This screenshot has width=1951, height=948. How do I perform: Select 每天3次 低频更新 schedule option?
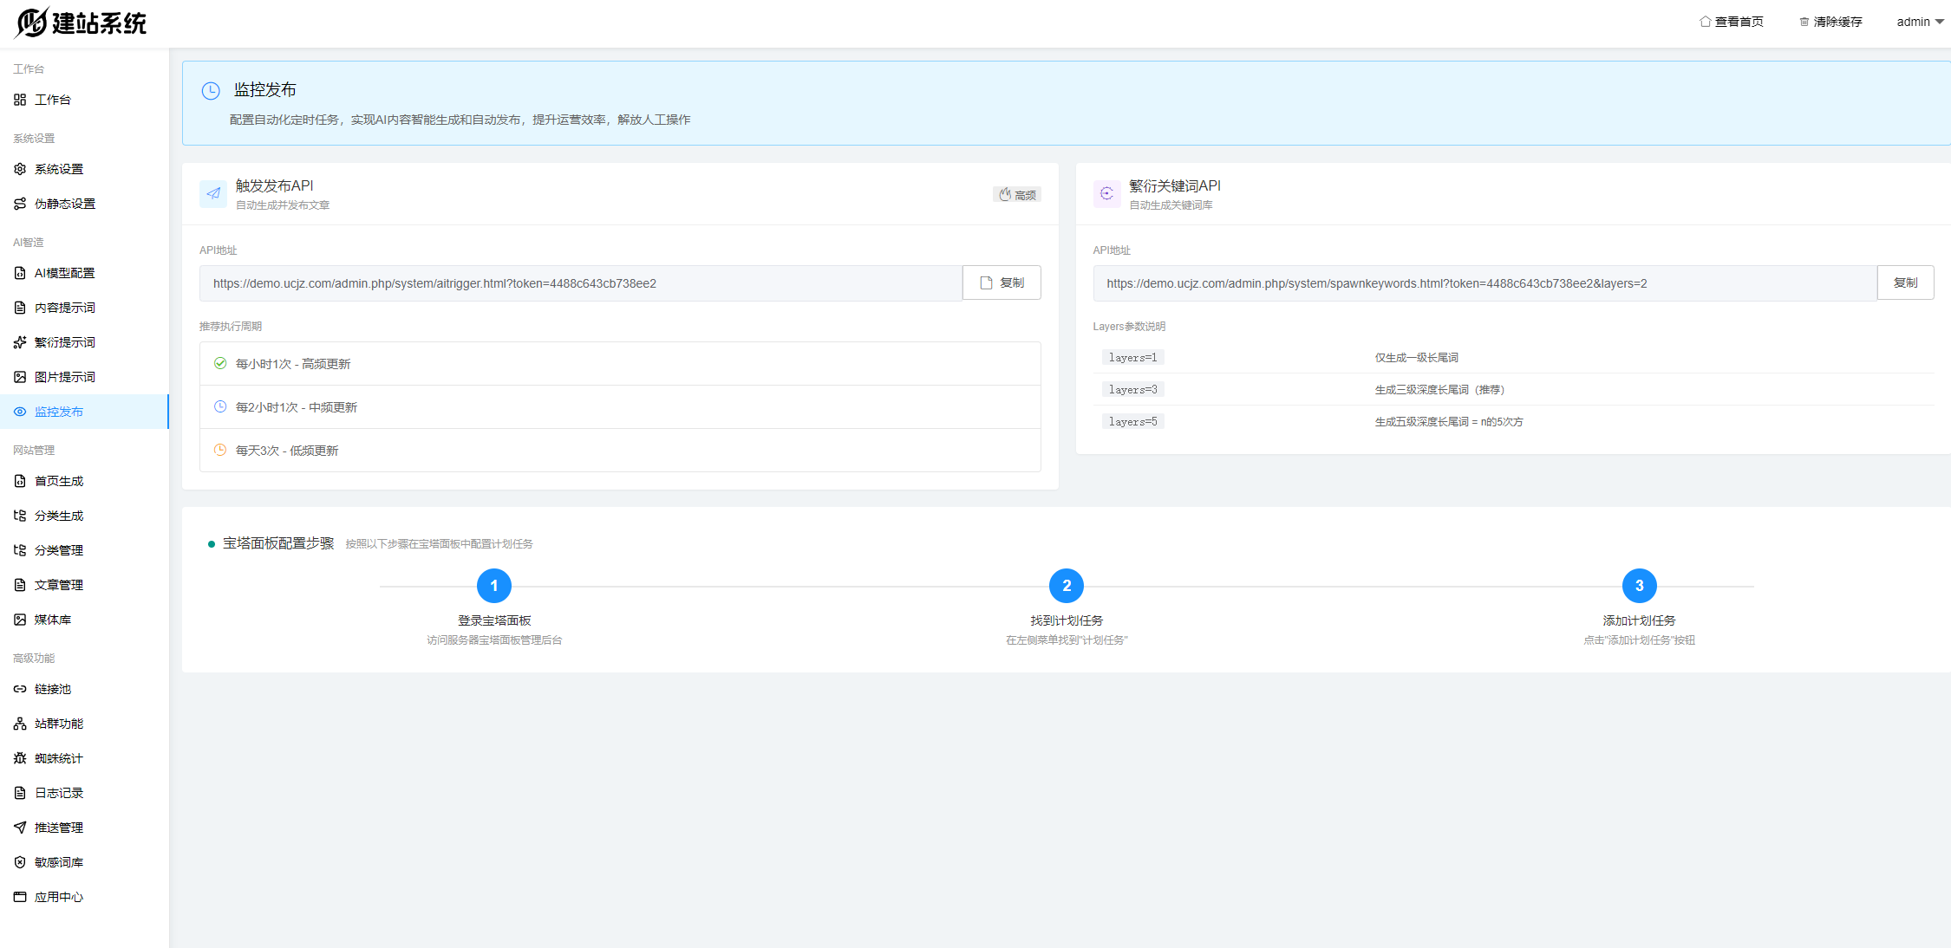coord(286,451)
